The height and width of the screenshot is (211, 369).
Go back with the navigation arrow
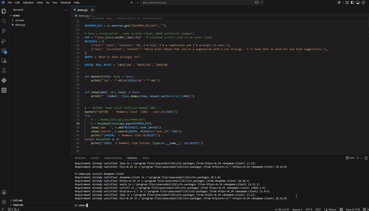coord(132,3)
